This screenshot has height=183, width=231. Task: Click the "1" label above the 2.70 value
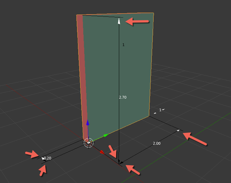(123, 45)
